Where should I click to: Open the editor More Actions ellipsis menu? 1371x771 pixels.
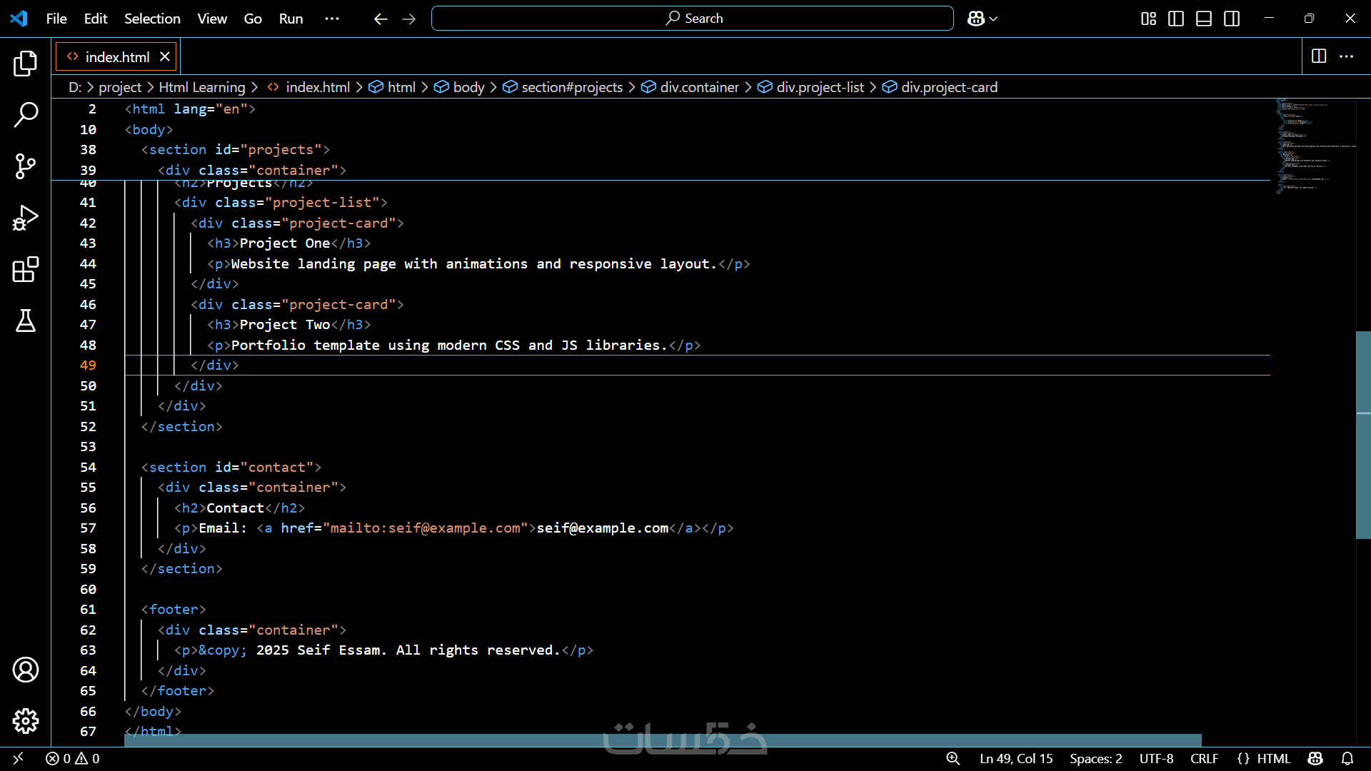(1346, 56)
